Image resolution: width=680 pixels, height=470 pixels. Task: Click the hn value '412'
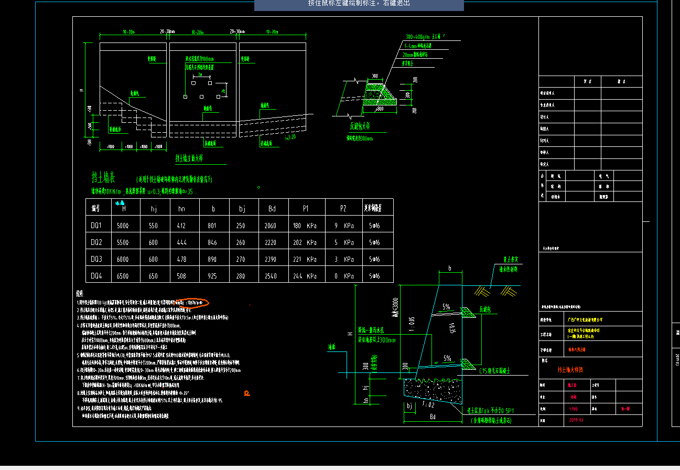click(x=182, y=226)
